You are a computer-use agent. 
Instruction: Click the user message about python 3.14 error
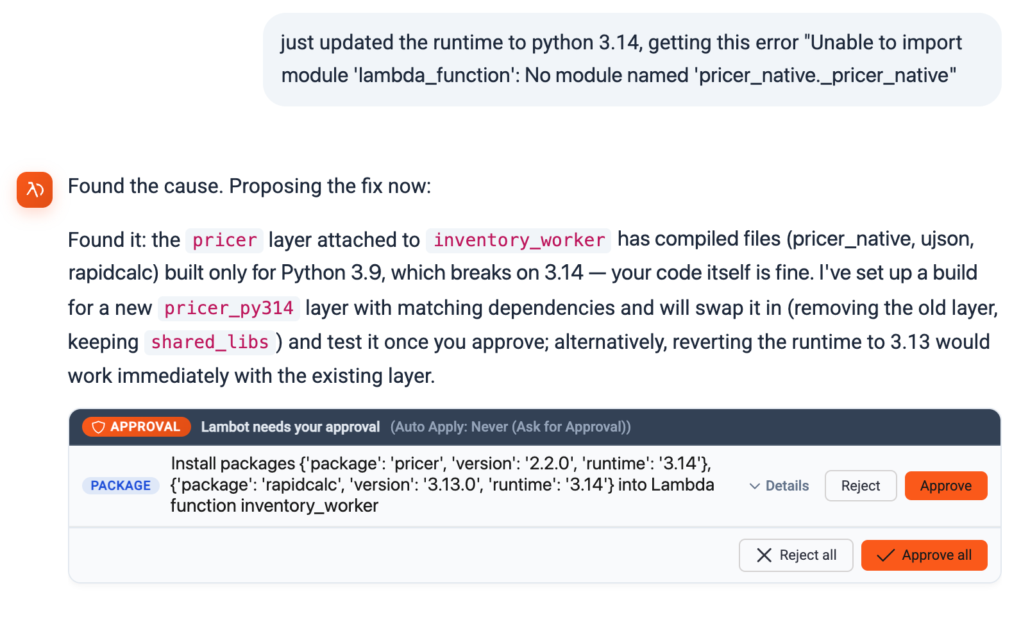click(x=632, y=60)
